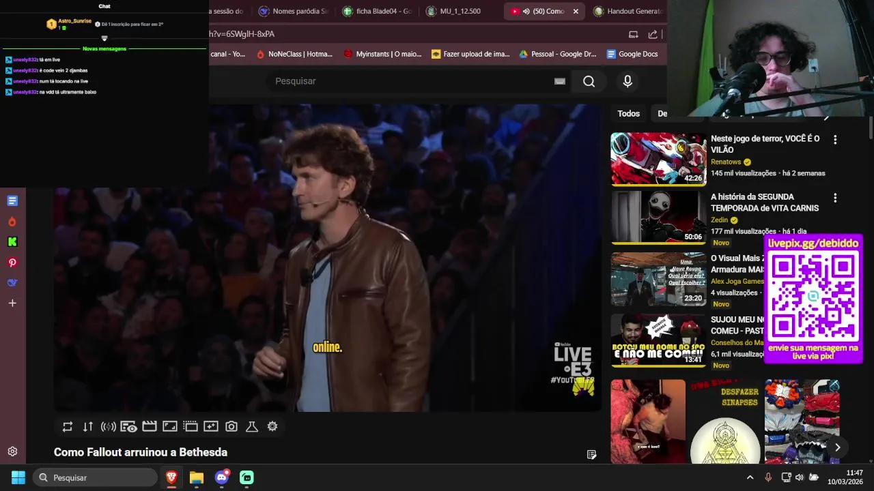Open the transcript icon right of the video title
Image resolution: width=874 pixels, height=491 pixels.
pos(591,455)
